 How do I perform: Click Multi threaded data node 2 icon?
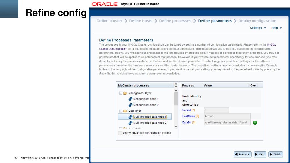point(130,123)
